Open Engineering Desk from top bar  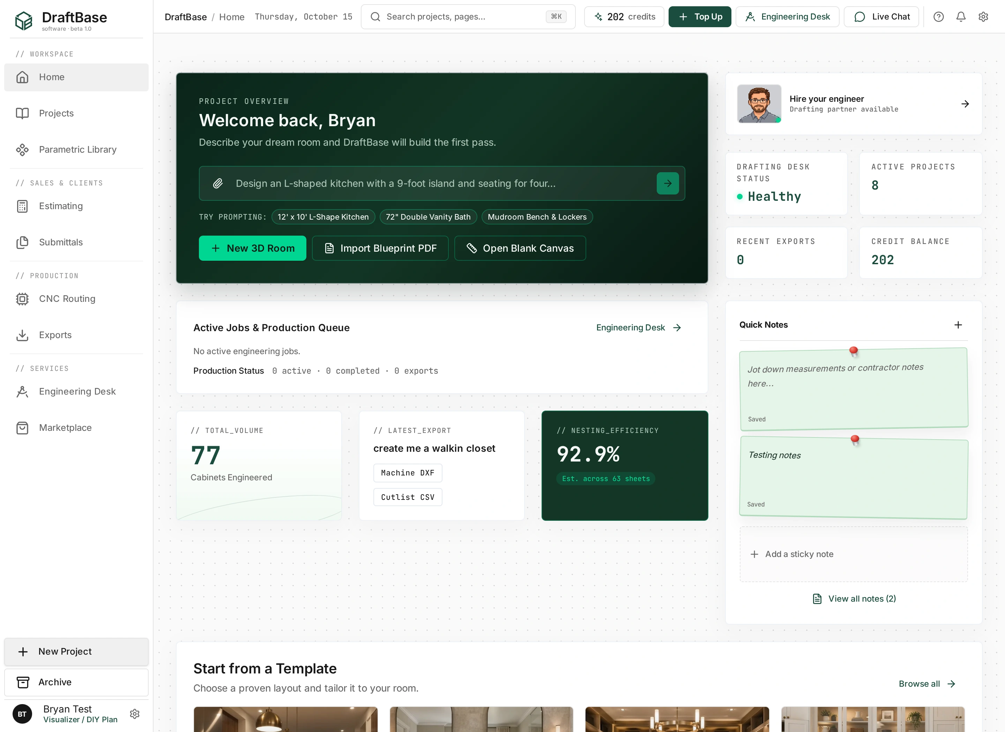[x=787, y=17]
